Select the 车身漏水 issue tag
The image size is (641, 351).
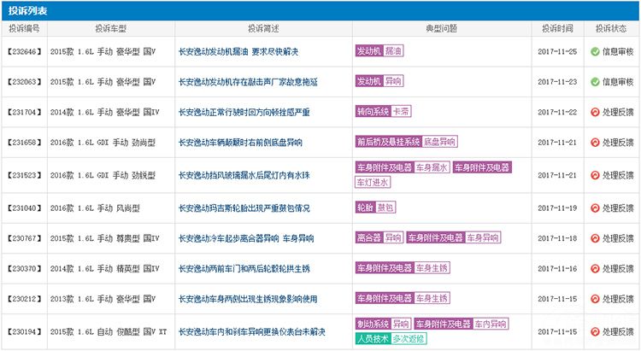(x=432, y=167)
